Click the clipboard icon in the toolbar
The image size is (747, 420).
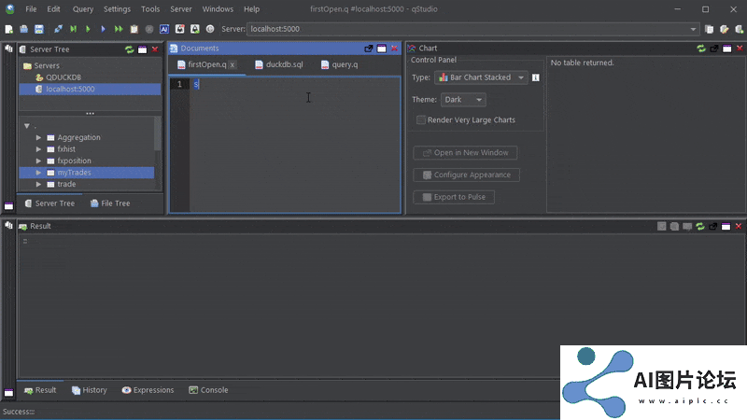click(134, 29)
